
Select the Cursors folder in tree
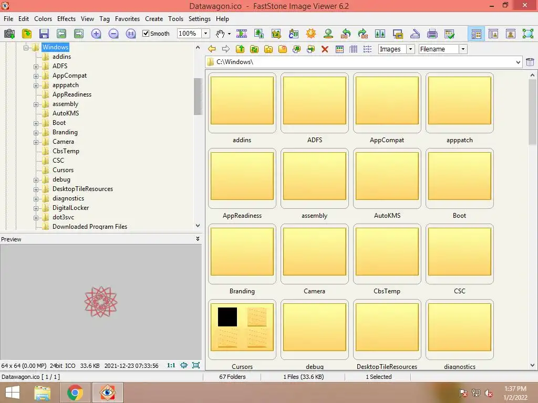point(63,170)
